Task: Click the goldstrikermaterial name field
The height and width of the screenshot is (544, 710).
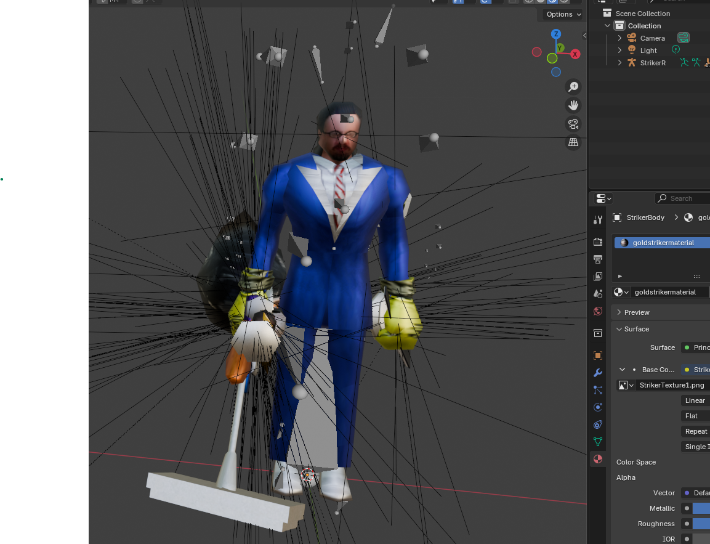Action: point(669,292)
